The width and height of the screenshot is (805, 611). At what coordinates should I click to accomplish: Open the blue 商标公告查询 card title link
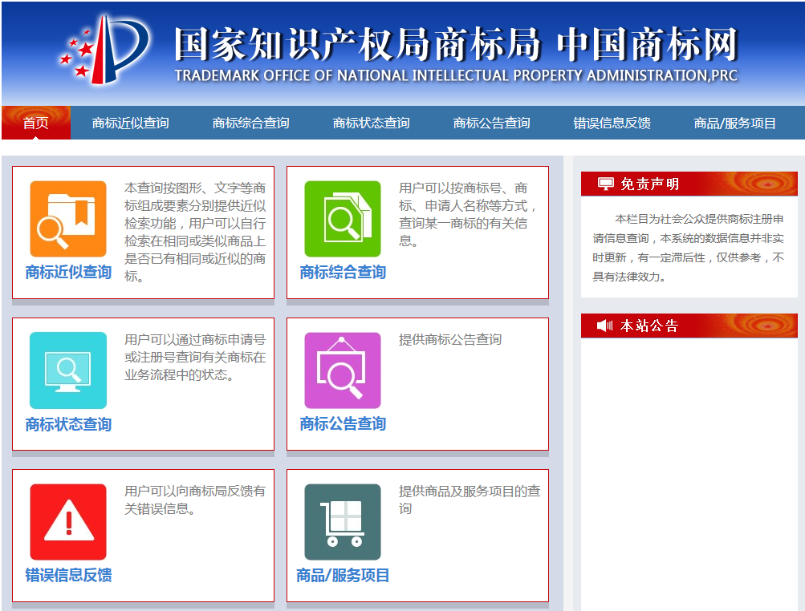[x=343, y=424]
